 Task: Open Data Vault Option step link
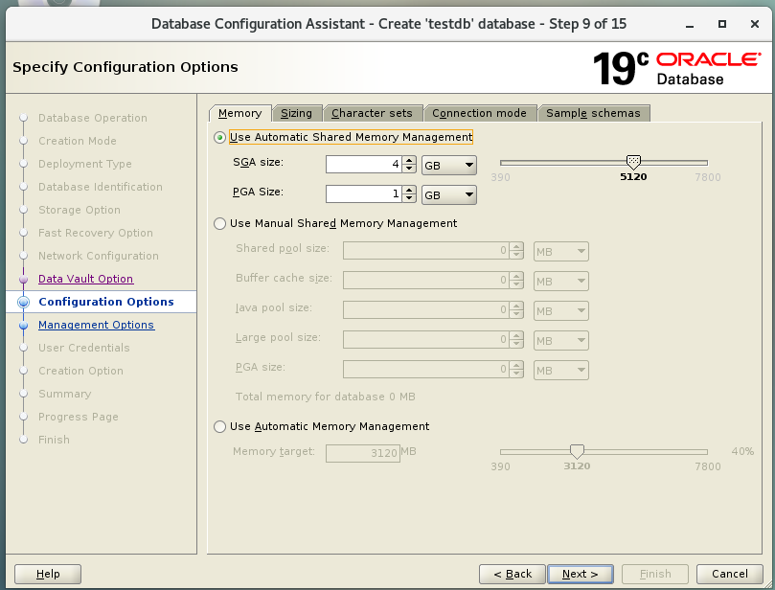click(85, 279)
